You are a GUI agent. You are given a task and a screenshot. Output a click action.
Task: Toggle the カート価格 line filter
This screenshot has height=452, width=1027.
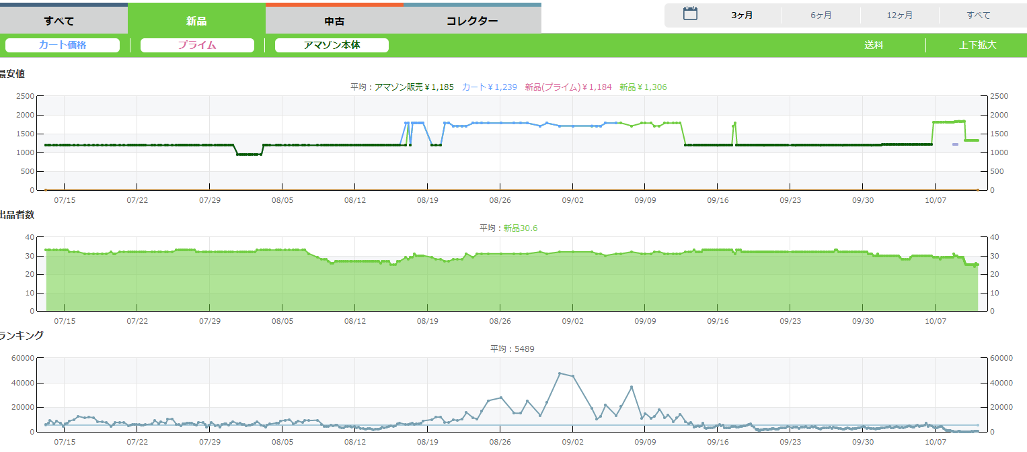click(x=63, y=45)
